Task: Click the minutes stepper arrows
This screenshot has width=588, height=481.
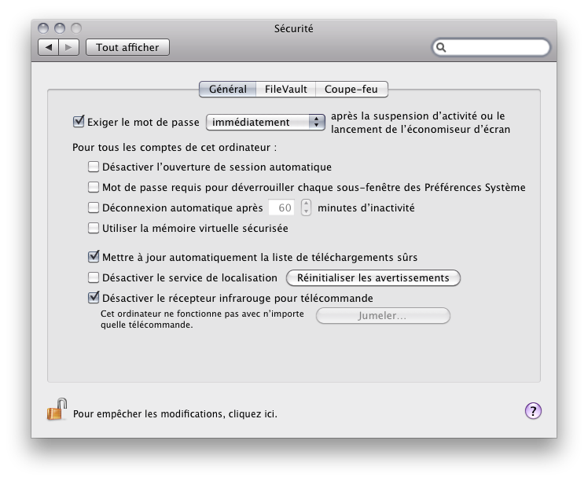Action: pos(306,208)
